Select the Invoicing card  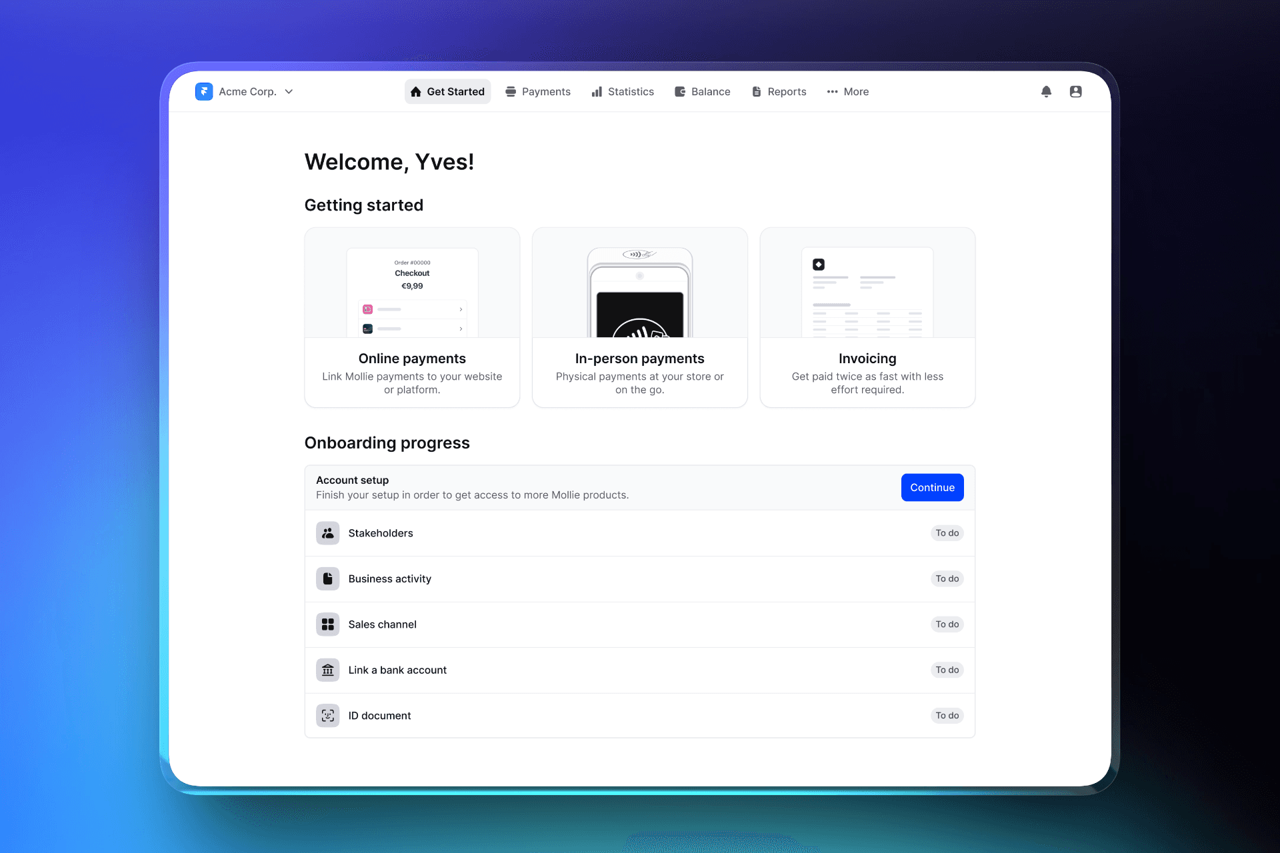click(867, 317)
